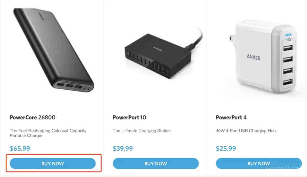Click "40W 4-Port USB Charging Hub" text
This screenshot has height=177, width=307.
(246, 131)
